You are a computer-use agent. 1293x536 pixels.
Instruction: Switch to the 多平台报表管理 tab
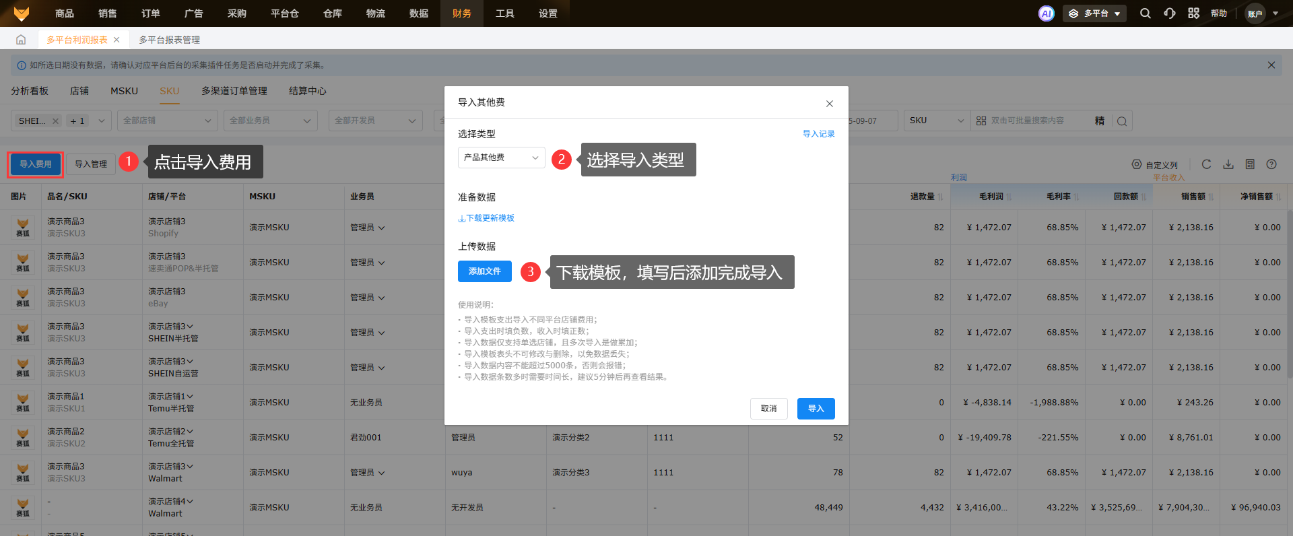point(169,40)
